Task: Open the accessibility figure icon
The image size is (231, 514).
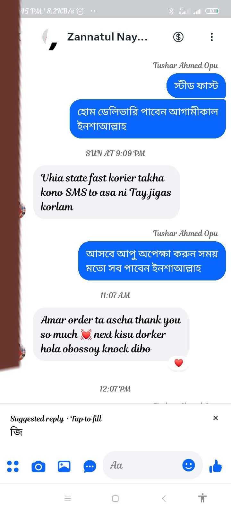Action: [x=202, y=498]
